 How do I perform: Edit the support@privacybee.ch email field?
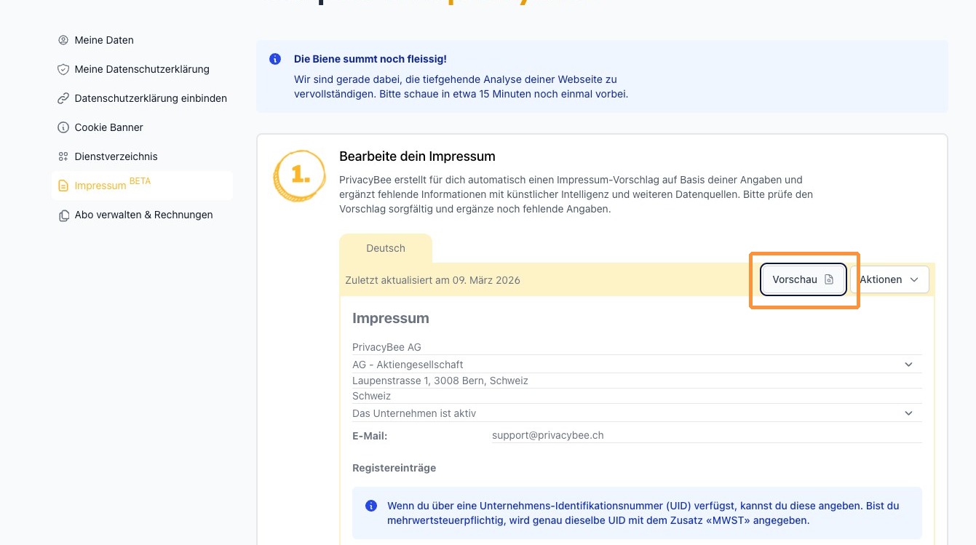pos(707,435)
